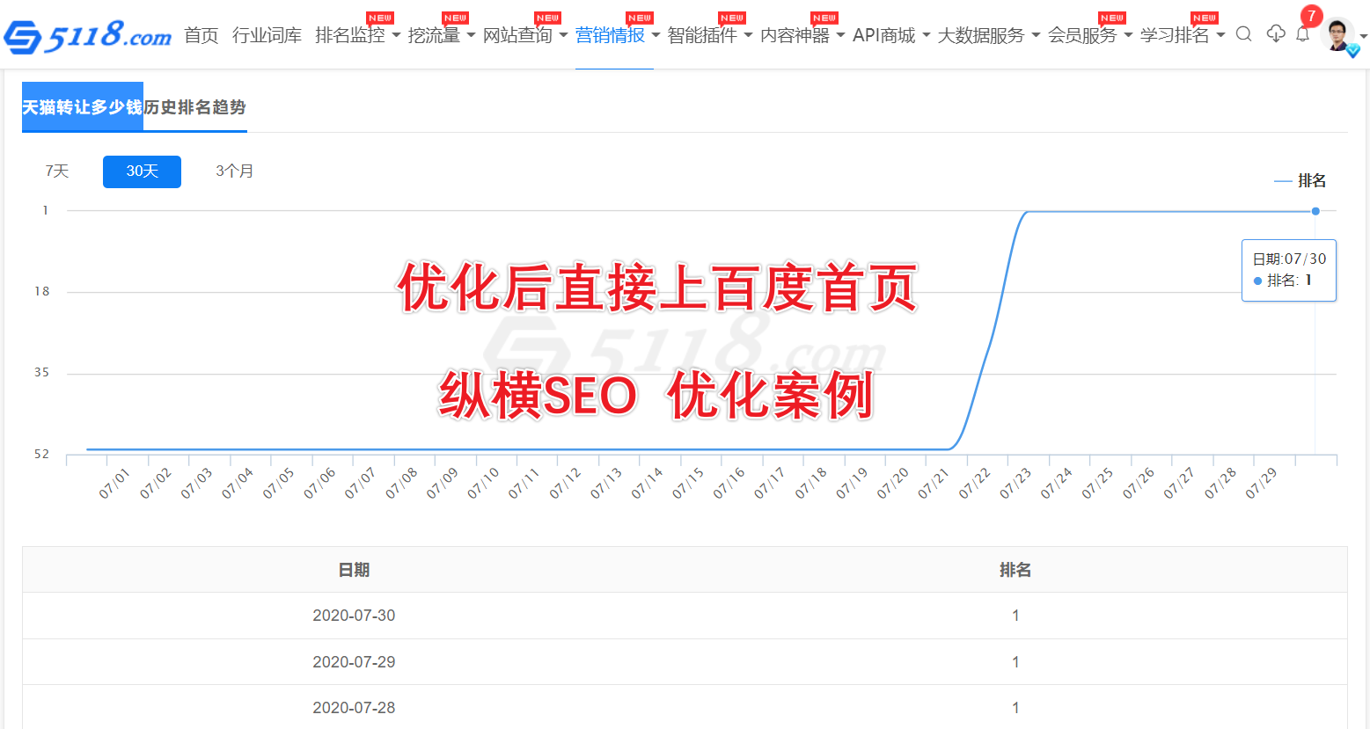Image resolution: width=1370 pixels, height=729 pixels.
Task: Open the 行业词库 menu item
Action: [267, 35]
